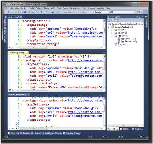Open the XML menu
This screenshot has height=144, width=153.
(x=53, y=8)
